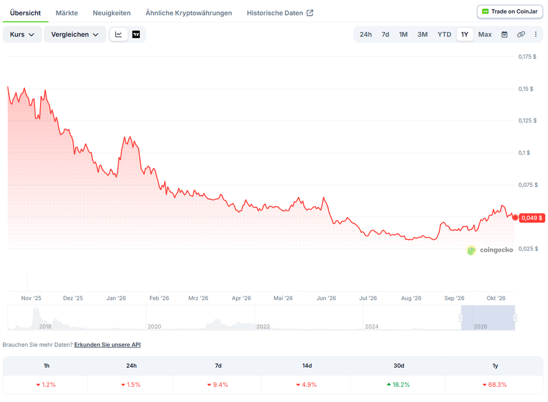
Task: Switch to TradingView chart icon
Action: click(136, 34)
